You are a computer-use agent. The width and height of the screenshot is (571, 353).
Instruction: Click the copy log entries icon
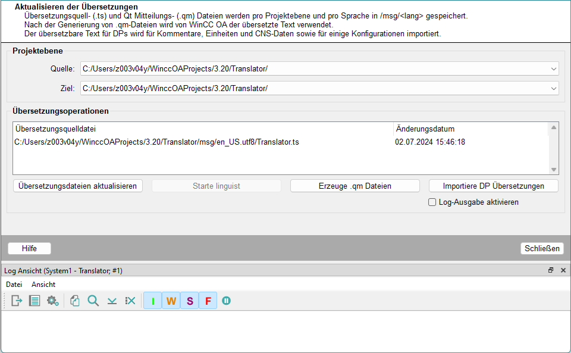point(75,301)
